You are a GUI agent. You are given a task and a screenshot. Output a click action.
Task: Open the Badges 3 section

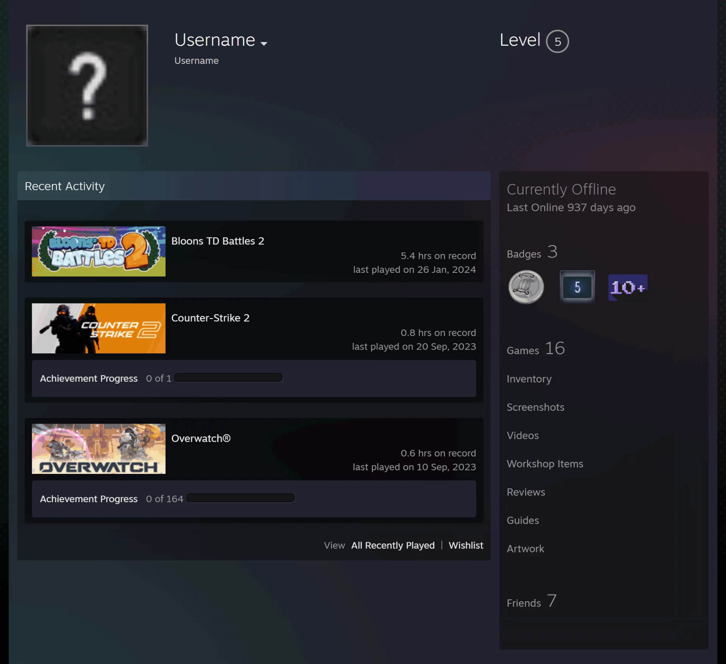[x=532, y=252]
